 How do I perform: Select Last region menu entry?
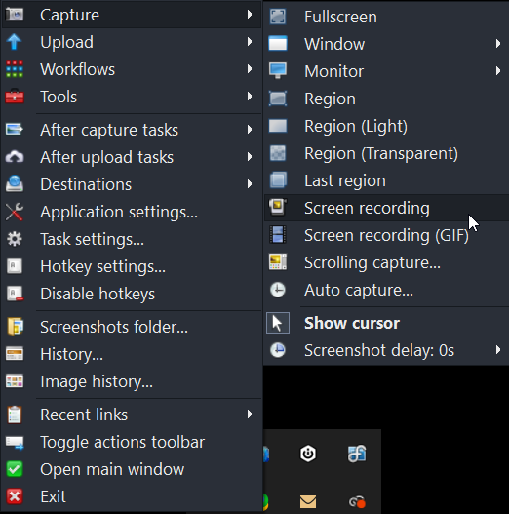(x=387, y=180)
